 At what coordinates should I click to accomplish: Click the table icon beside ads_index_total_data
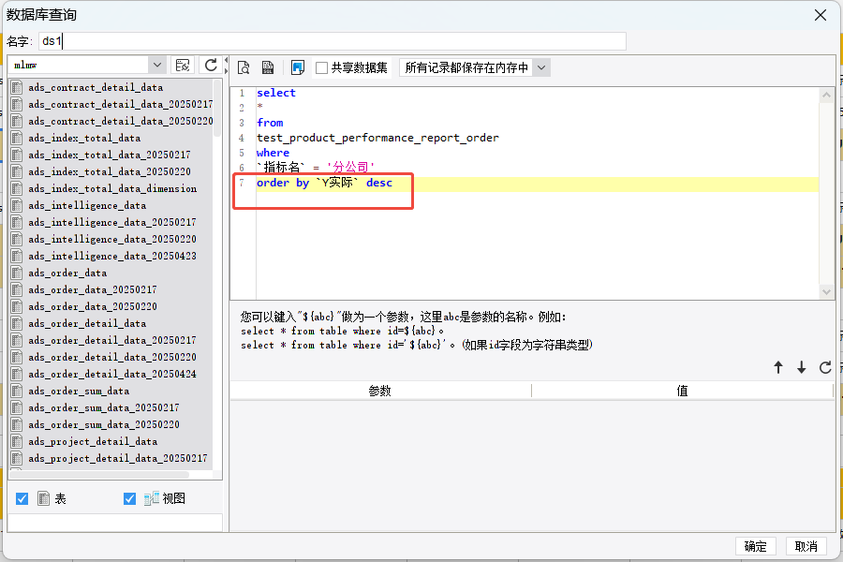17,138
